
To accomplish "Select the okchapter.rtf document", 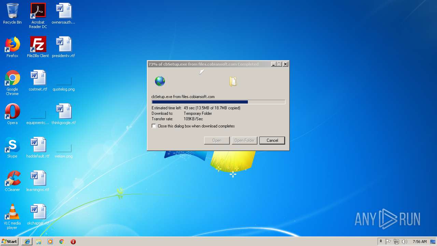I will [x=38, y=215].
